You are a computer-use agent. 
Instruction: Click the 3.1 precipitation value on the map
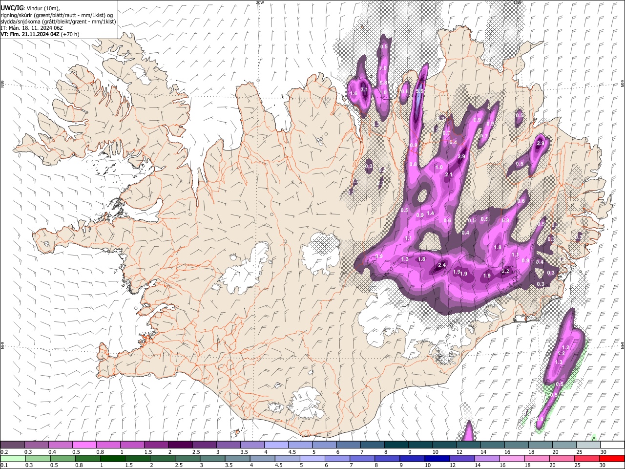click(x=364, y=89)
